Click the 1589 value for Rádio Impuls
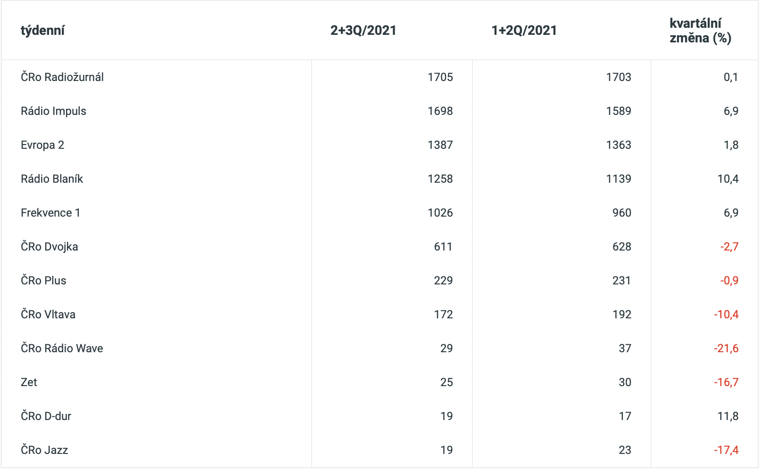This screenshot has height=469, width=760. click(x=618, y=111)
